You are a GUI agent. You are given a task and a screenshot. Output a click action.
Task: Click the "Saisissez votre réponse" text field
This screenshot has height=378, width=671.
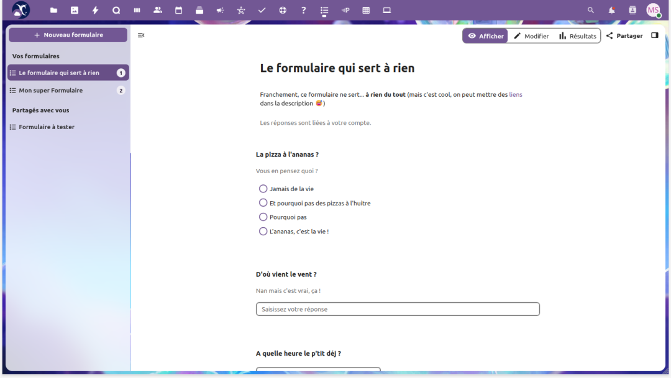click(x=398, y=309)
